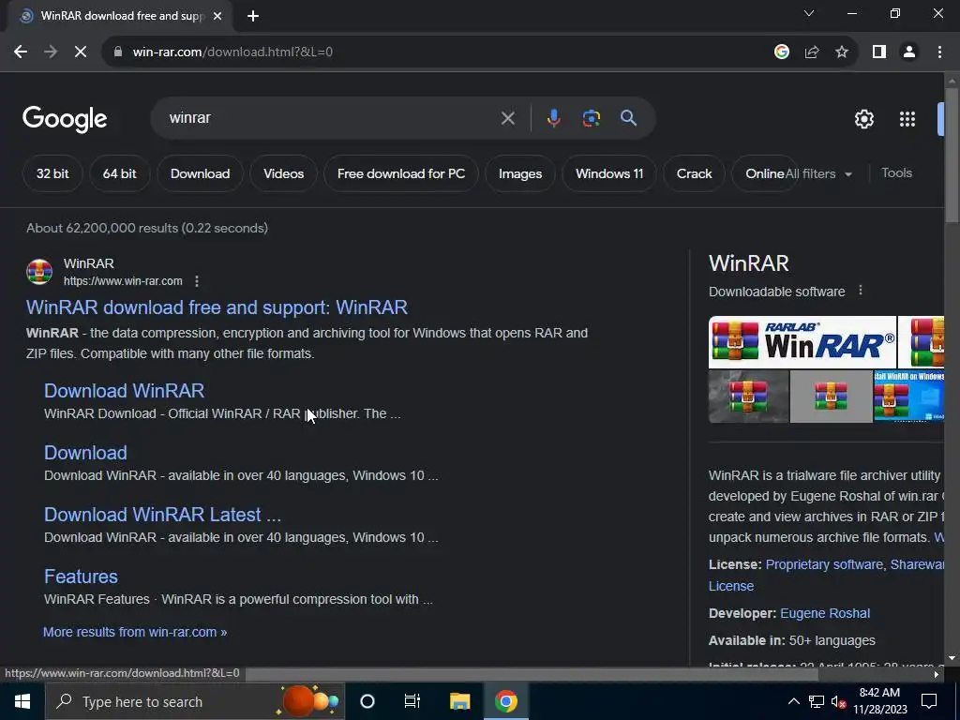
Task: Select the 32 bit filter chip
Action: (x=52, y=173)
